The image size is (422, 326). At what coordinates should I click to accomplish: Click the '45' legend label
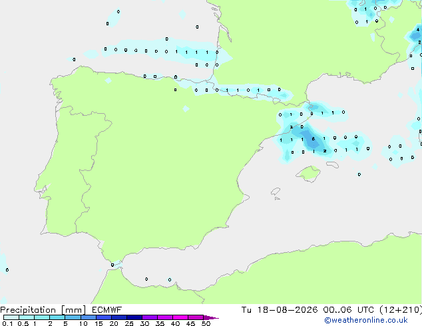(x=190, y=323)
